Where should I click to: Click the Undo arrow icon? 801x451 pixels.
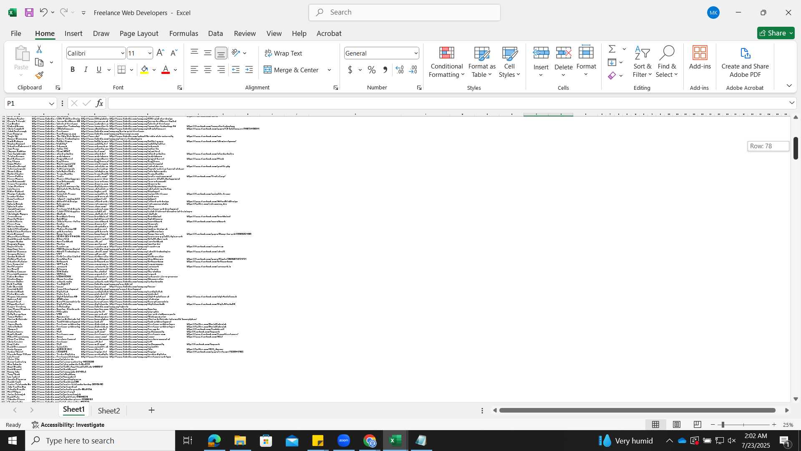(x=43, y=13)
